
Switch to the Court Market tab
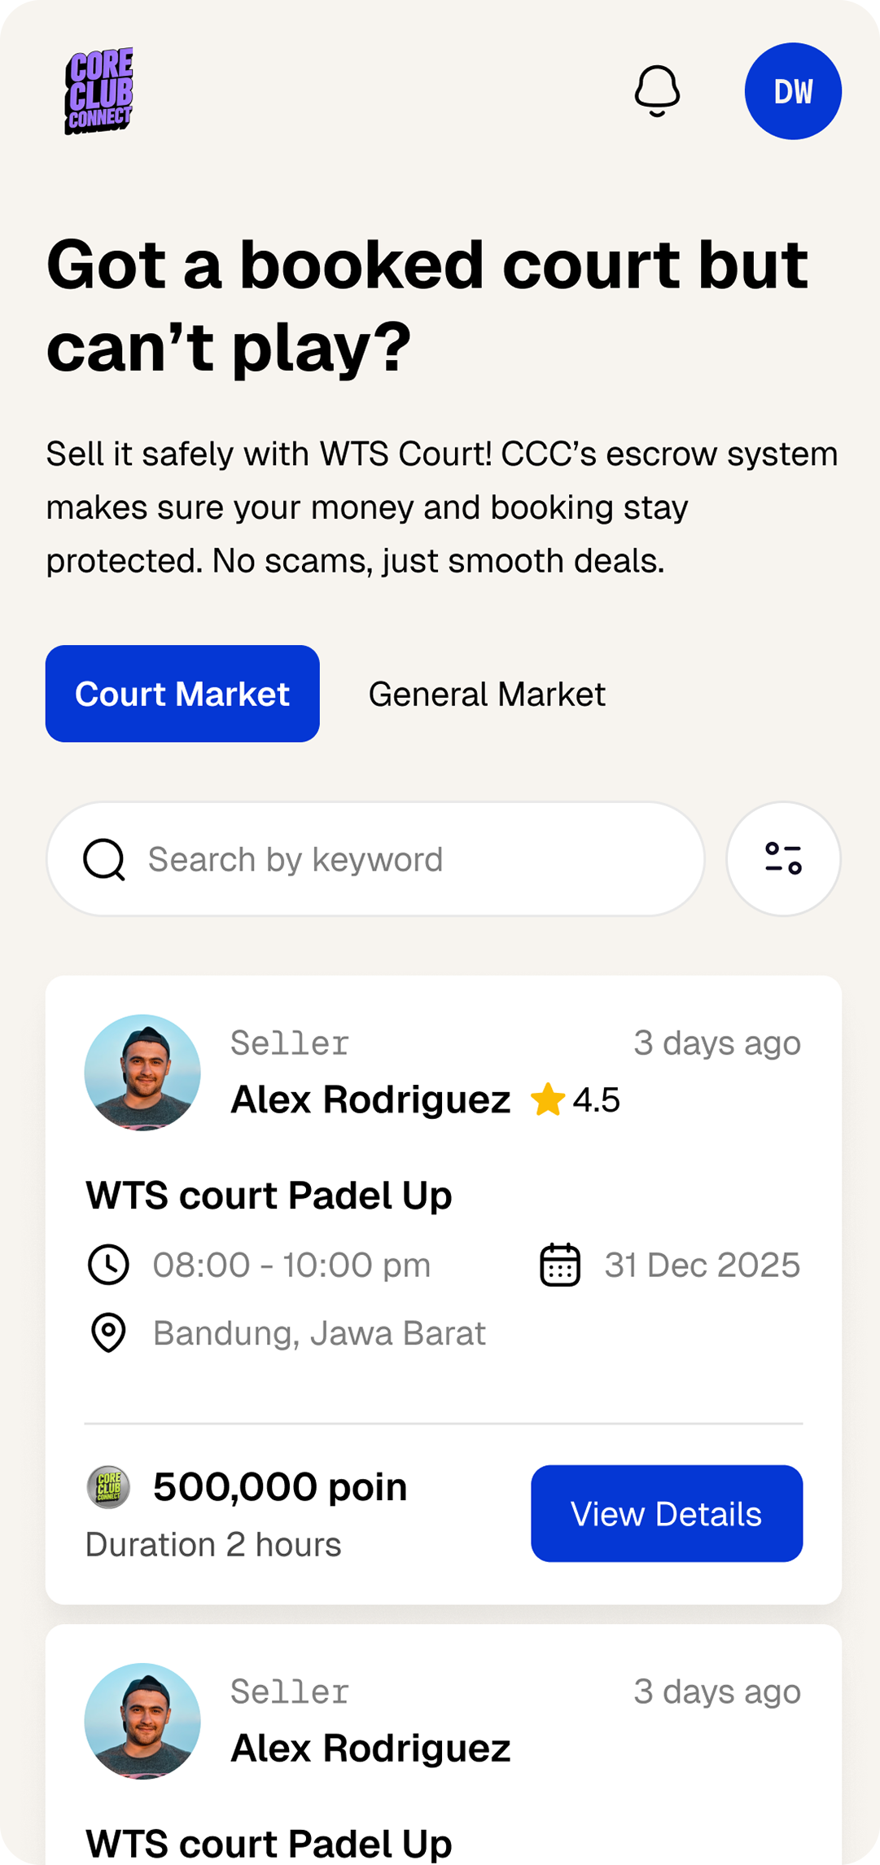[x=182, y=694]
